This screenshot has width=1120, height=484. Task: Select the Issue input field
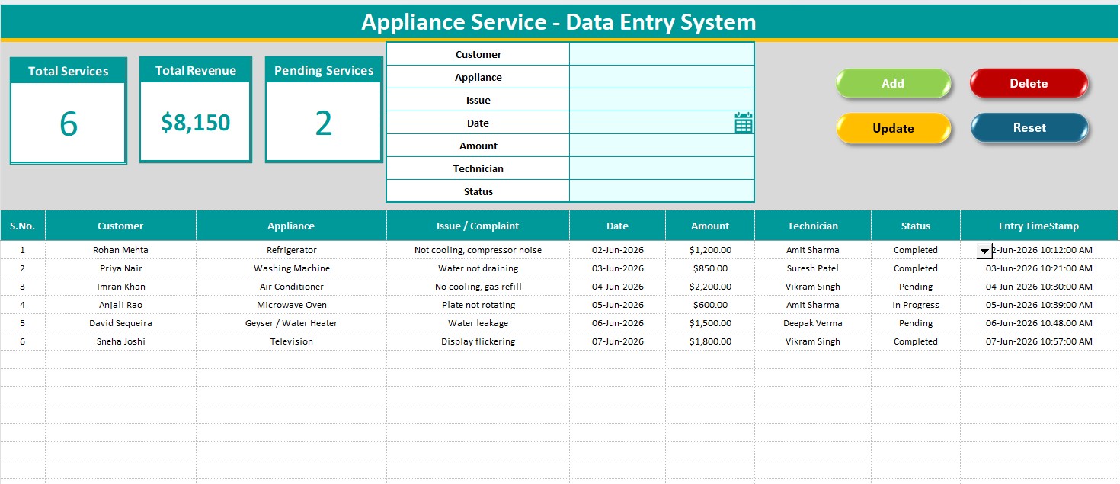click(x=661, y=100)
